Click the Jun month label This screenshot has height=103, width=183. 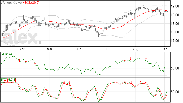pyautogui.click(x=79, y=49)
